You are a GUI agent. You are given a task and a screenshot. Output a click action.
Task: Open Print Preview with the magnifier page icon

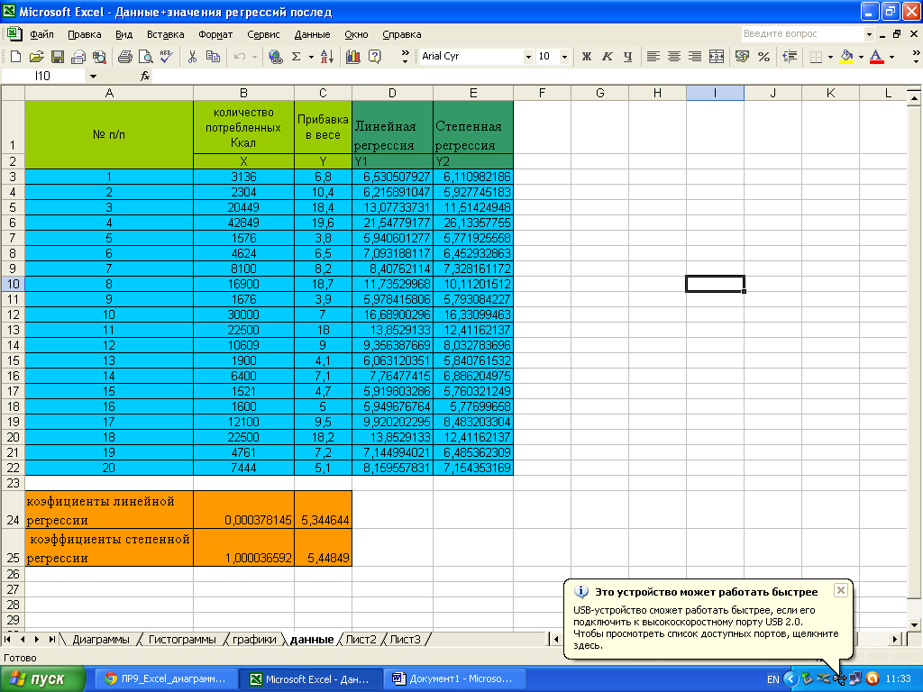click(x=145, y=57)
